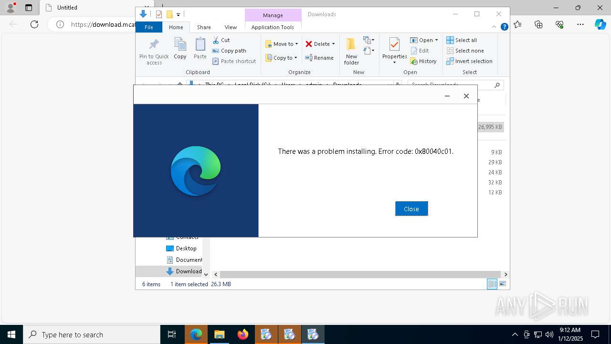Select Cut in the Clipboard group

221,40
